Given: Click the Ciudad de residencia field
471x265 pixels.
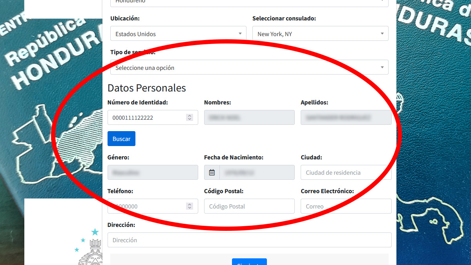Looking at the screenshot, I should point(345,172).
